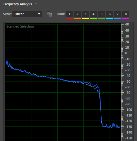This screenshot has height=141, width=137.
Task: Click the orange color bar under Hold 2
Action: pyautogui.click(x=77, y=18)
